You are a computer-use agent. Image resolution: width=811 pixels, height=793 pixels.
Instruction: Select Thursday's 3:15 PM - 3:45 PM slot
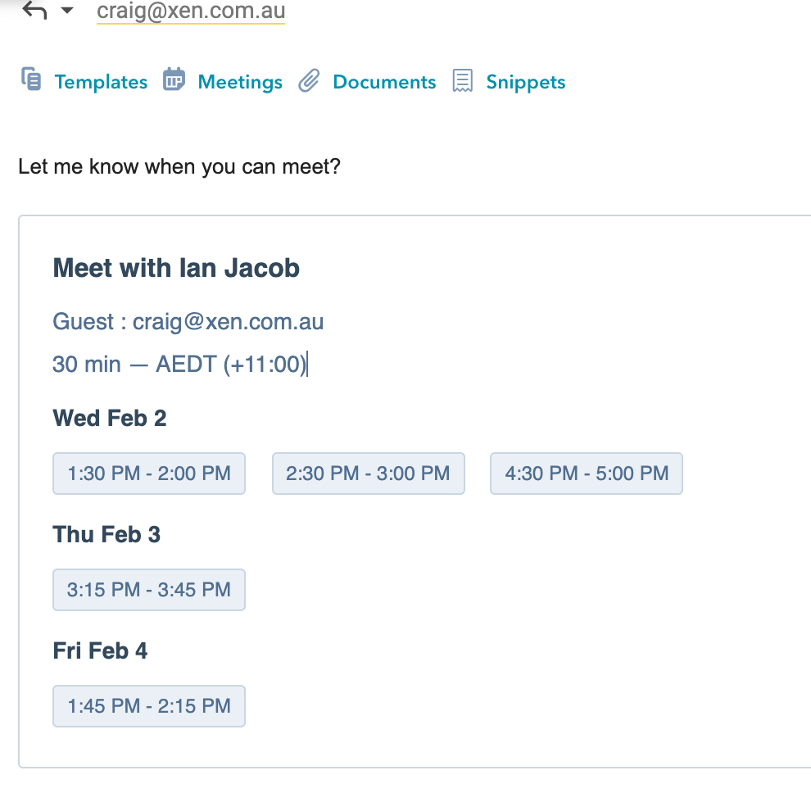[149, 590]
